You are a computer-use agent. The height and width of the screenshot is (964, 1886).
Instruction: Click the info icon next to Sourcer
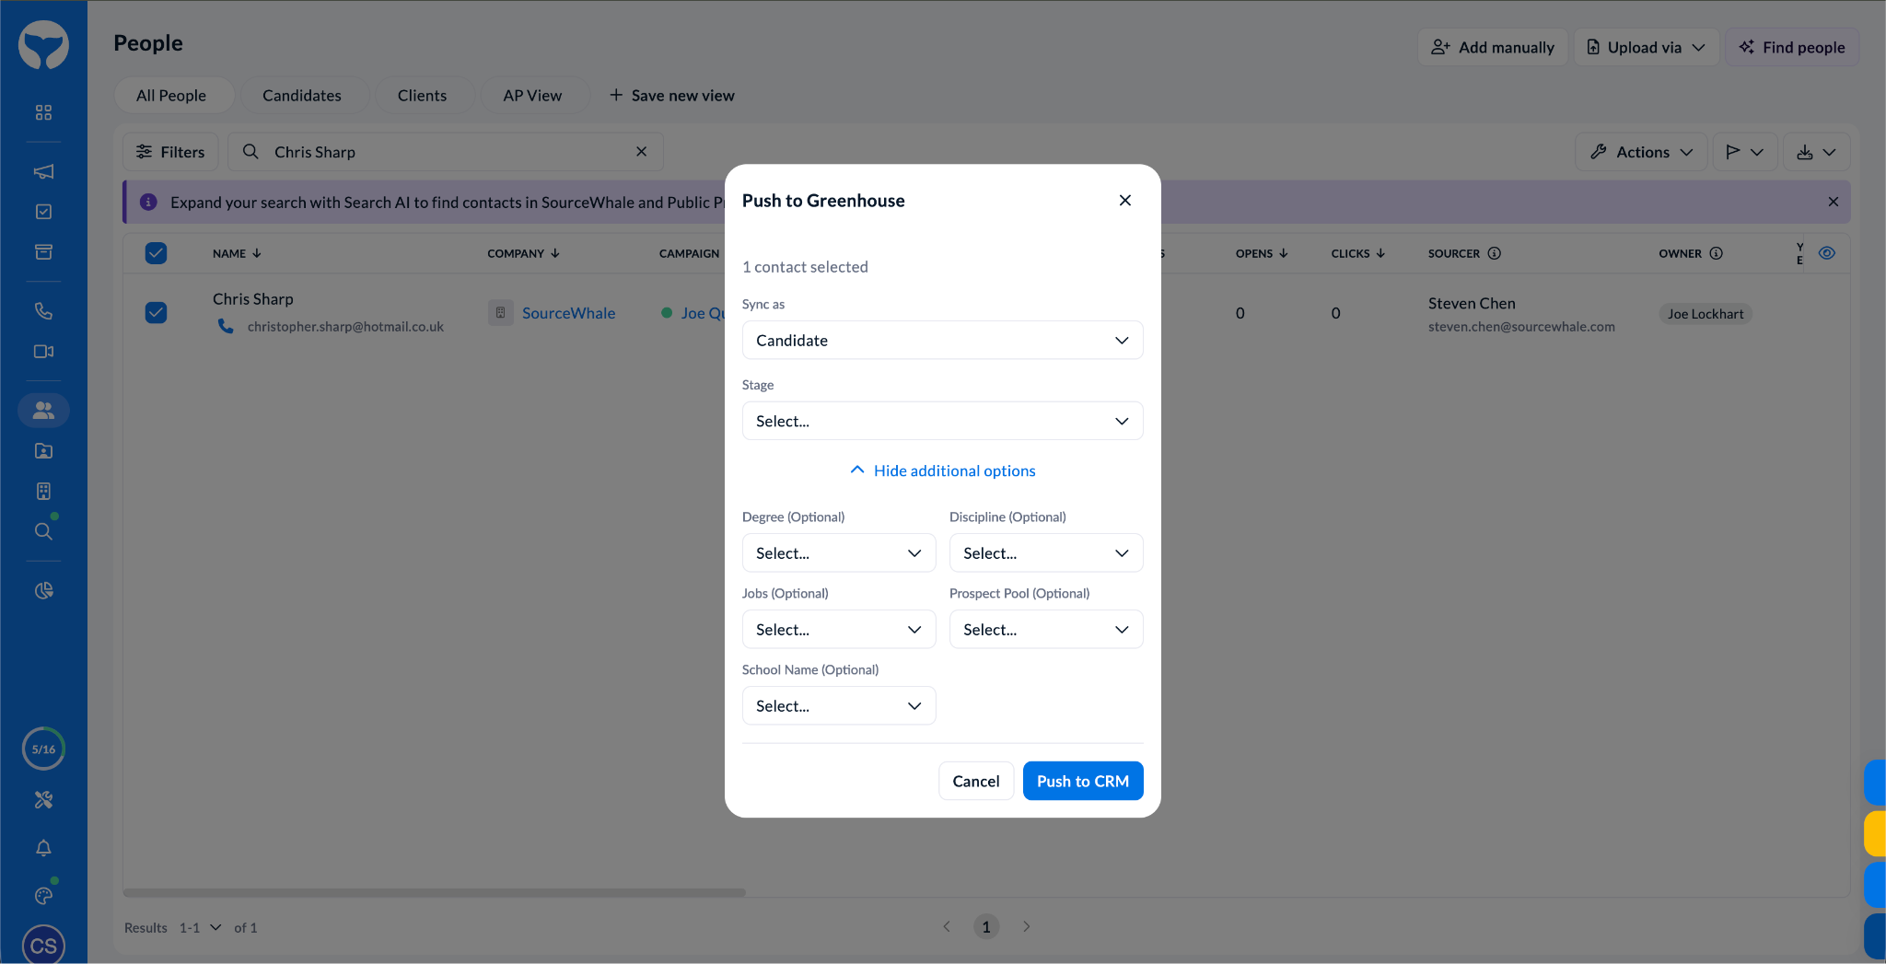tap(1495, 253)
